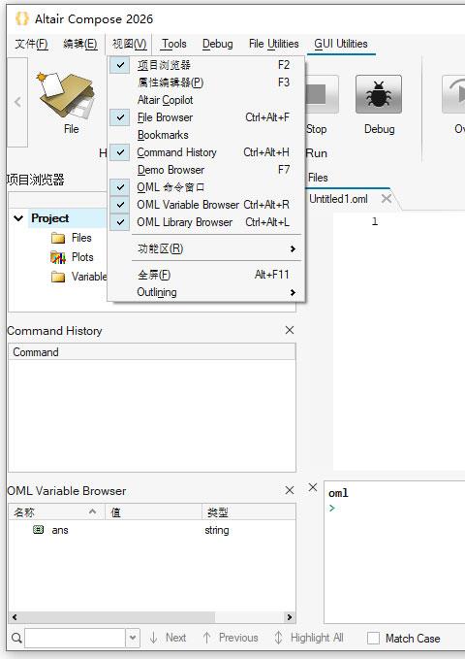The image size is (465, 659).
Task: Select the ans variable row
Action: (x=152, y=530)
